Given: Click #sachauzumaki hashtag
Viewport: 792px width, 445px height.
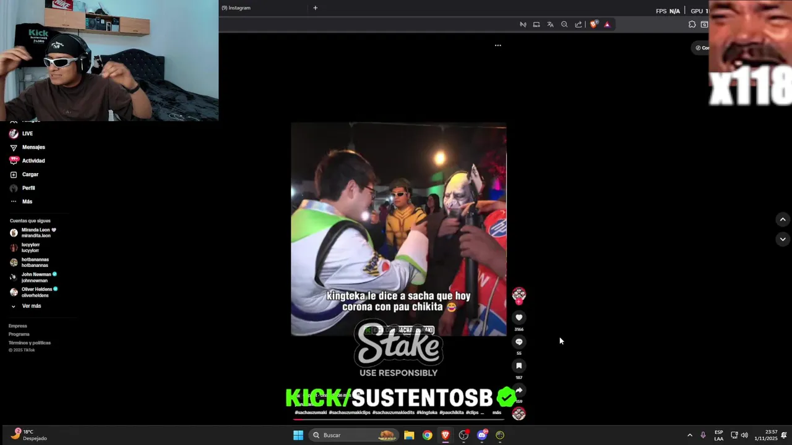Looking at the screenshot, I should (311, 412).
